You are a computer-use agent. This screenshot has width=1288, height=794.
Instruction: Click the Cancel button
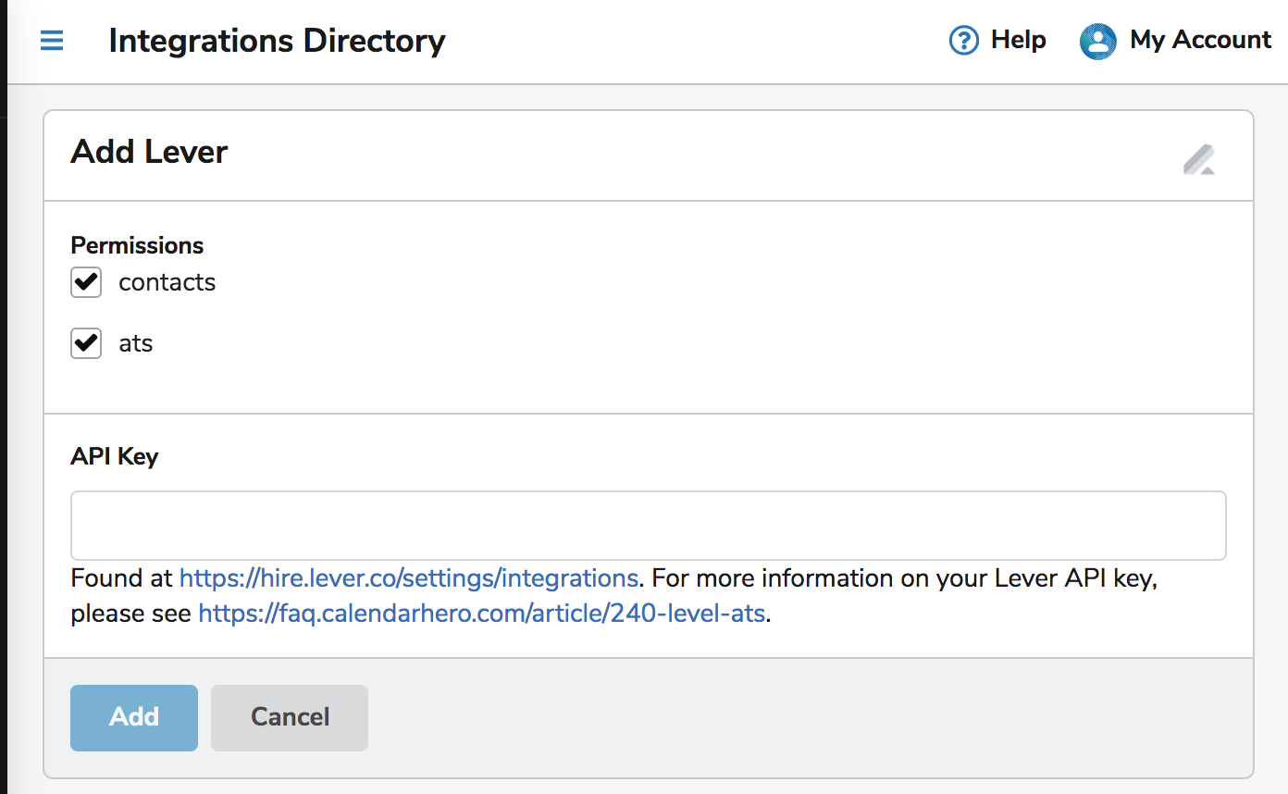(x=290, y=717)
